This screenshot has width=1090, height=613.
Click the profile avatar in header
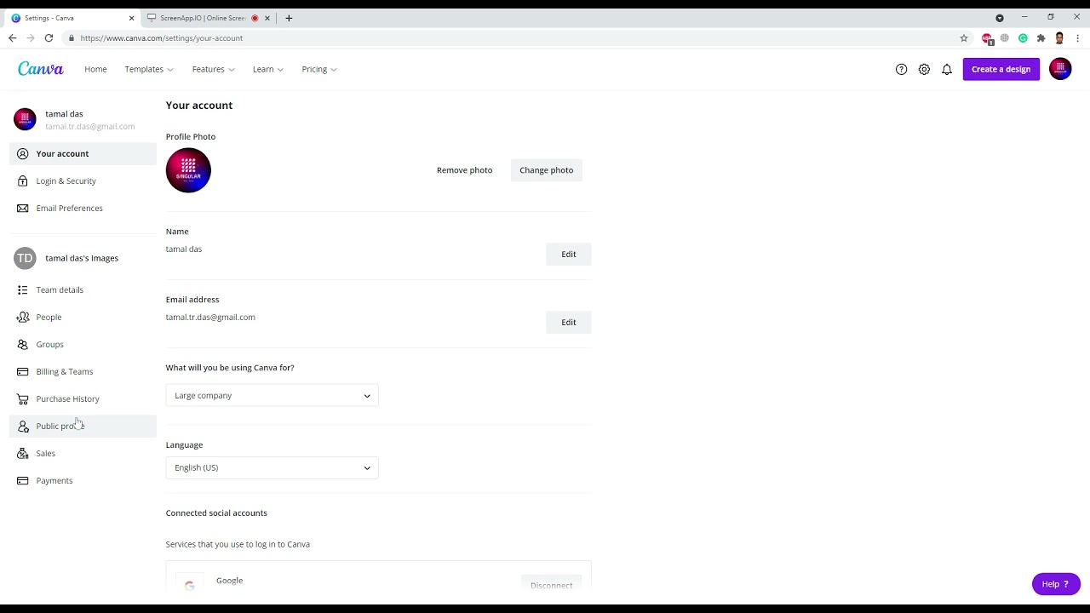point(1060,69)
